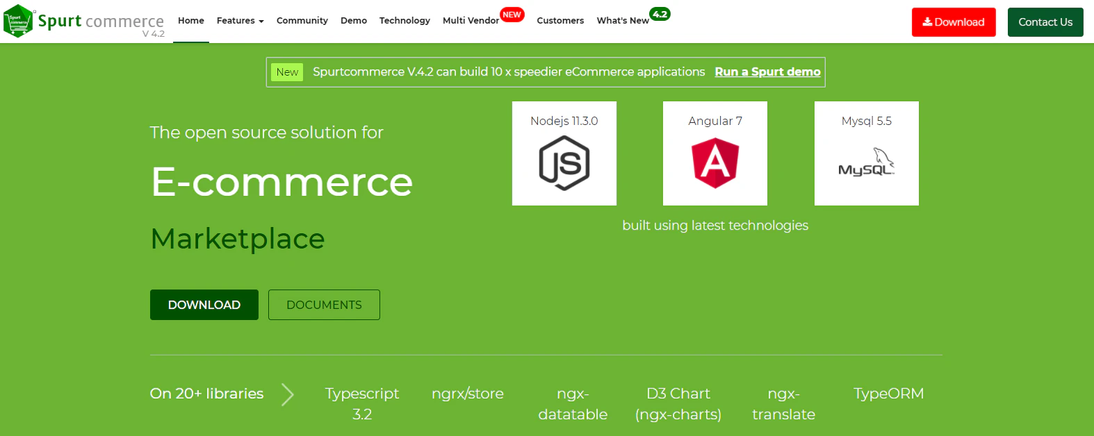Open the Demo menu item
This screenshot has height=436, width=1094.
(x=354, y=21)
